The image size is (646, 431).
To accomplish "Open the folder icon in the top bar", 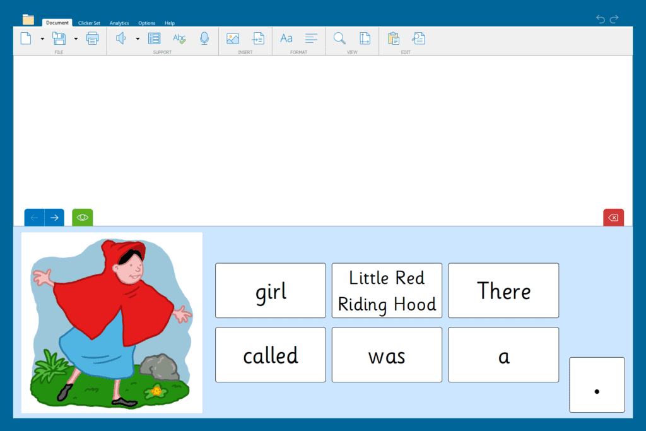I will tap(28, 20).
